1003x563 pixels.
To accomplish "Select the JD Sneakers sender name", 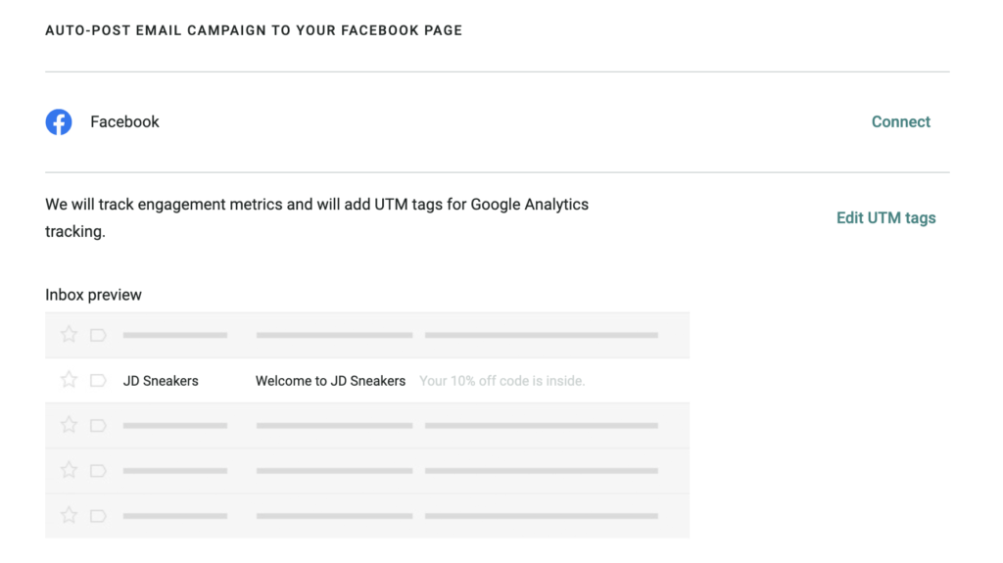I will 161,381.
